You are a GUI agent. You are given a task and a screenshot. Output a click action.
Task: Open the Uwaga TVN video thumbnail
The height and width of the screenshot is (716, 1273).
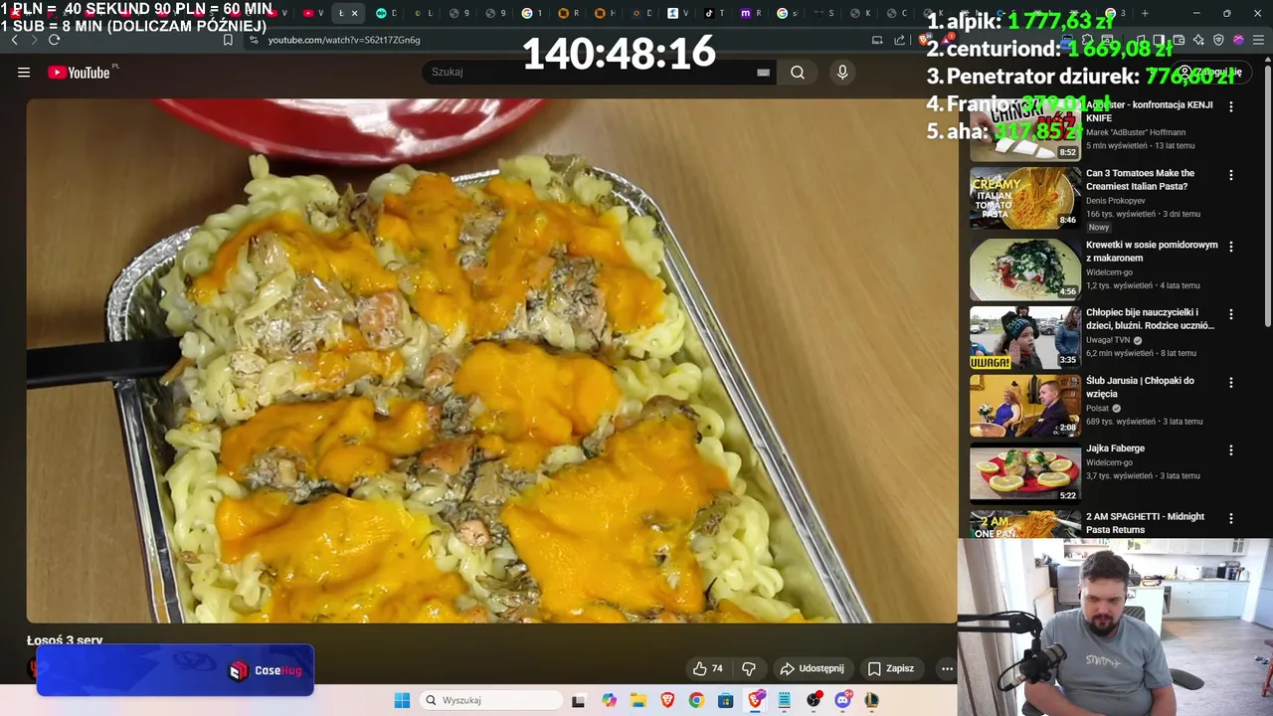(1025, 337)
